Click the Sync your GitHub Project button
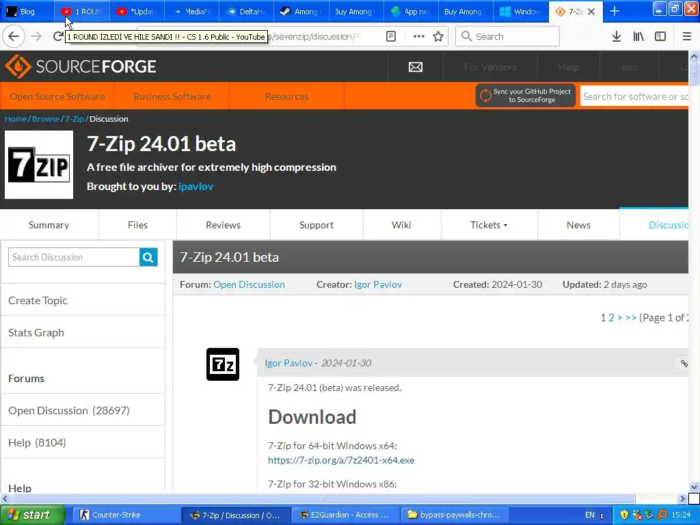 click(x=526, y=96)
